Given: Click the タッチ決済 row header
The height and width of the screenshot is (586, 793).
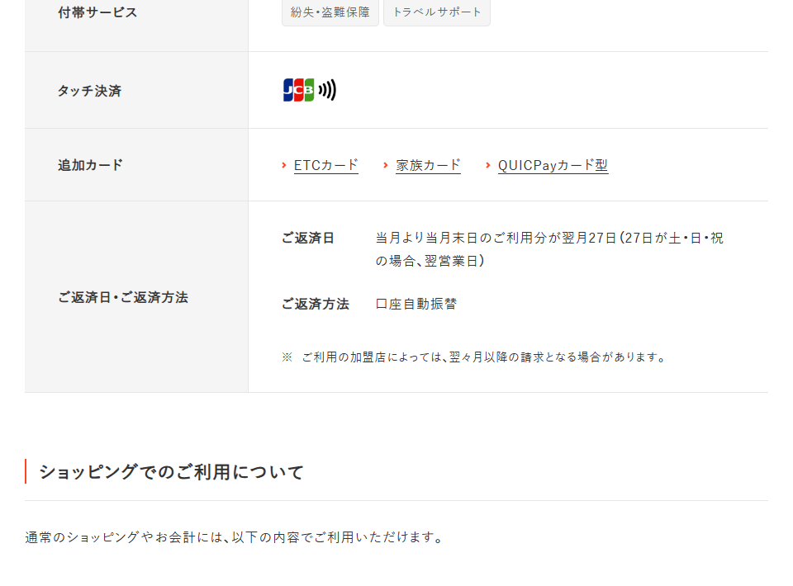Looking at the screenshot, I should pyautogui.click(x=89, y=91).
